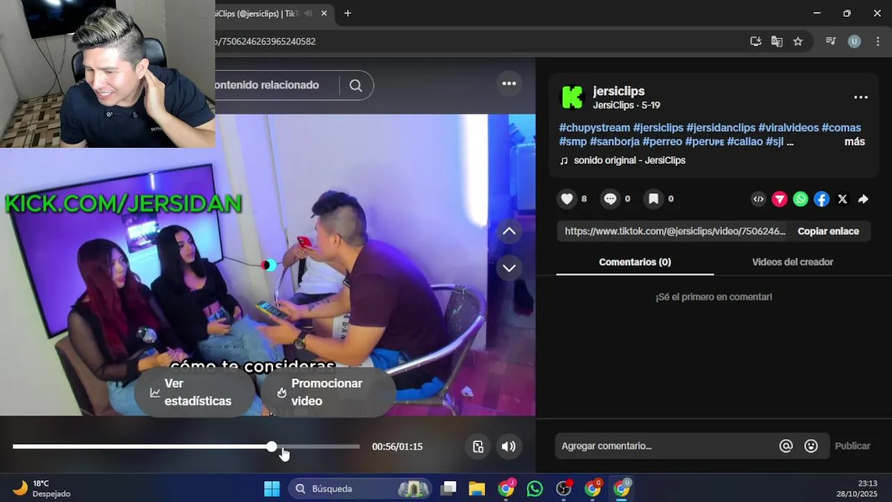Bookmark this page with the star icon
This screenshot has width=892, height=502.
coord(798,41)
